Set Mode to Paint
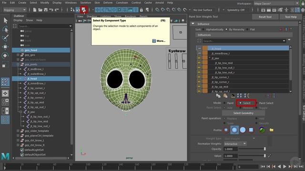This screenshot has height=171, width=305. pyautogui.click(x=224, y=103)
